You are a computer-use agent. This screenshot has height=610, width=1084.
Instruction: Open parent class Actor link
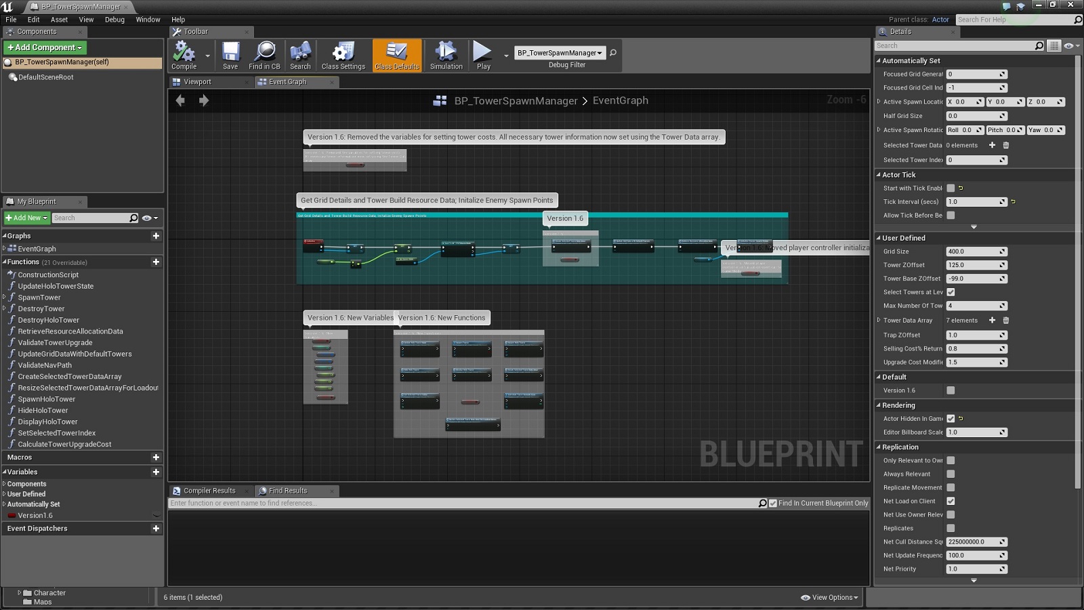pos(940,20)
